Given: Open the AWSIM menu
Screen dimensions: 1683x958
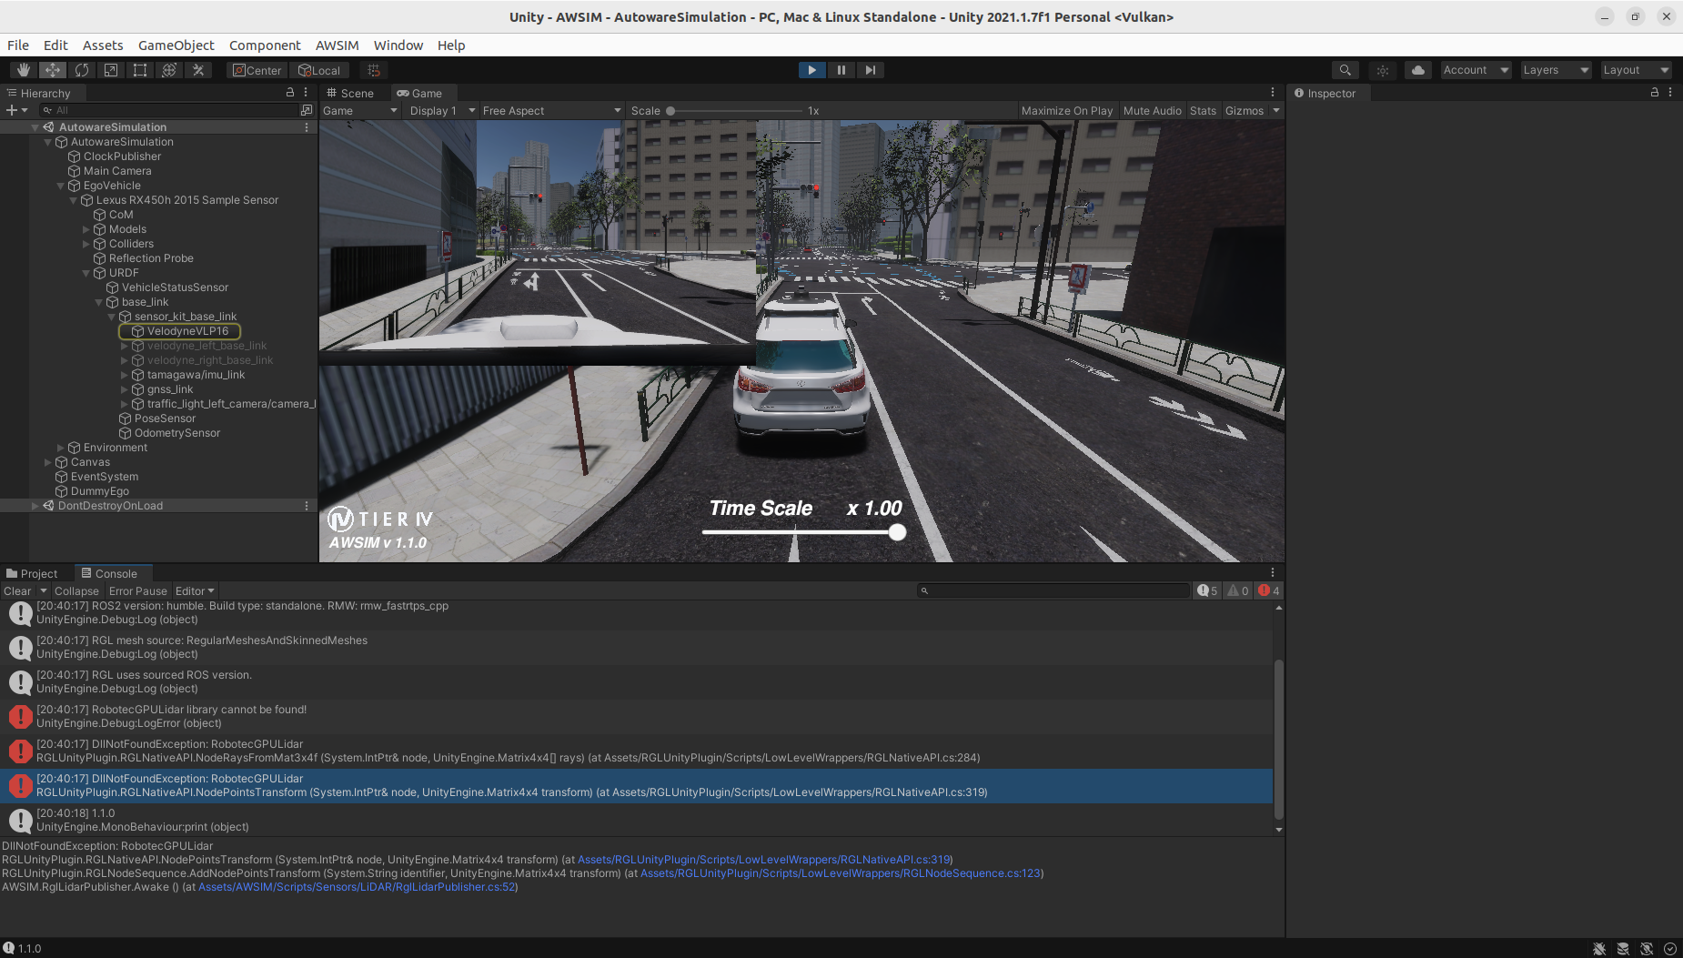Looking at the screenshot, I should click(337, 45).
